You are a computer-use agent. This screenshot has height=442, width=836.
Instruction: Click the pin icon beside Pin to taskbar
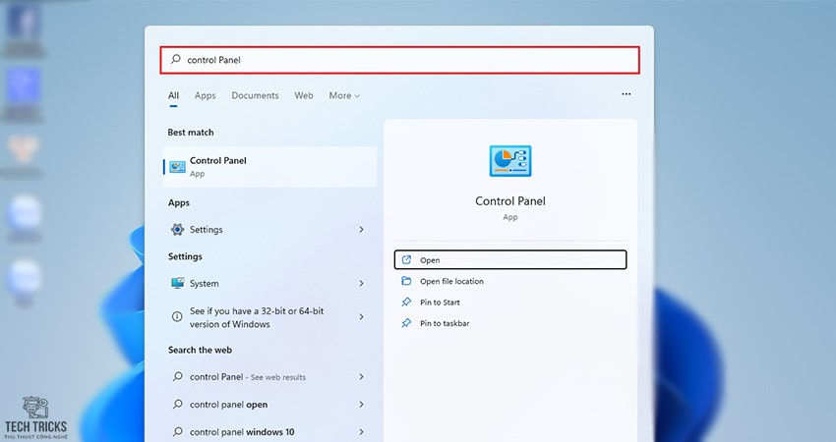point(406,323)
